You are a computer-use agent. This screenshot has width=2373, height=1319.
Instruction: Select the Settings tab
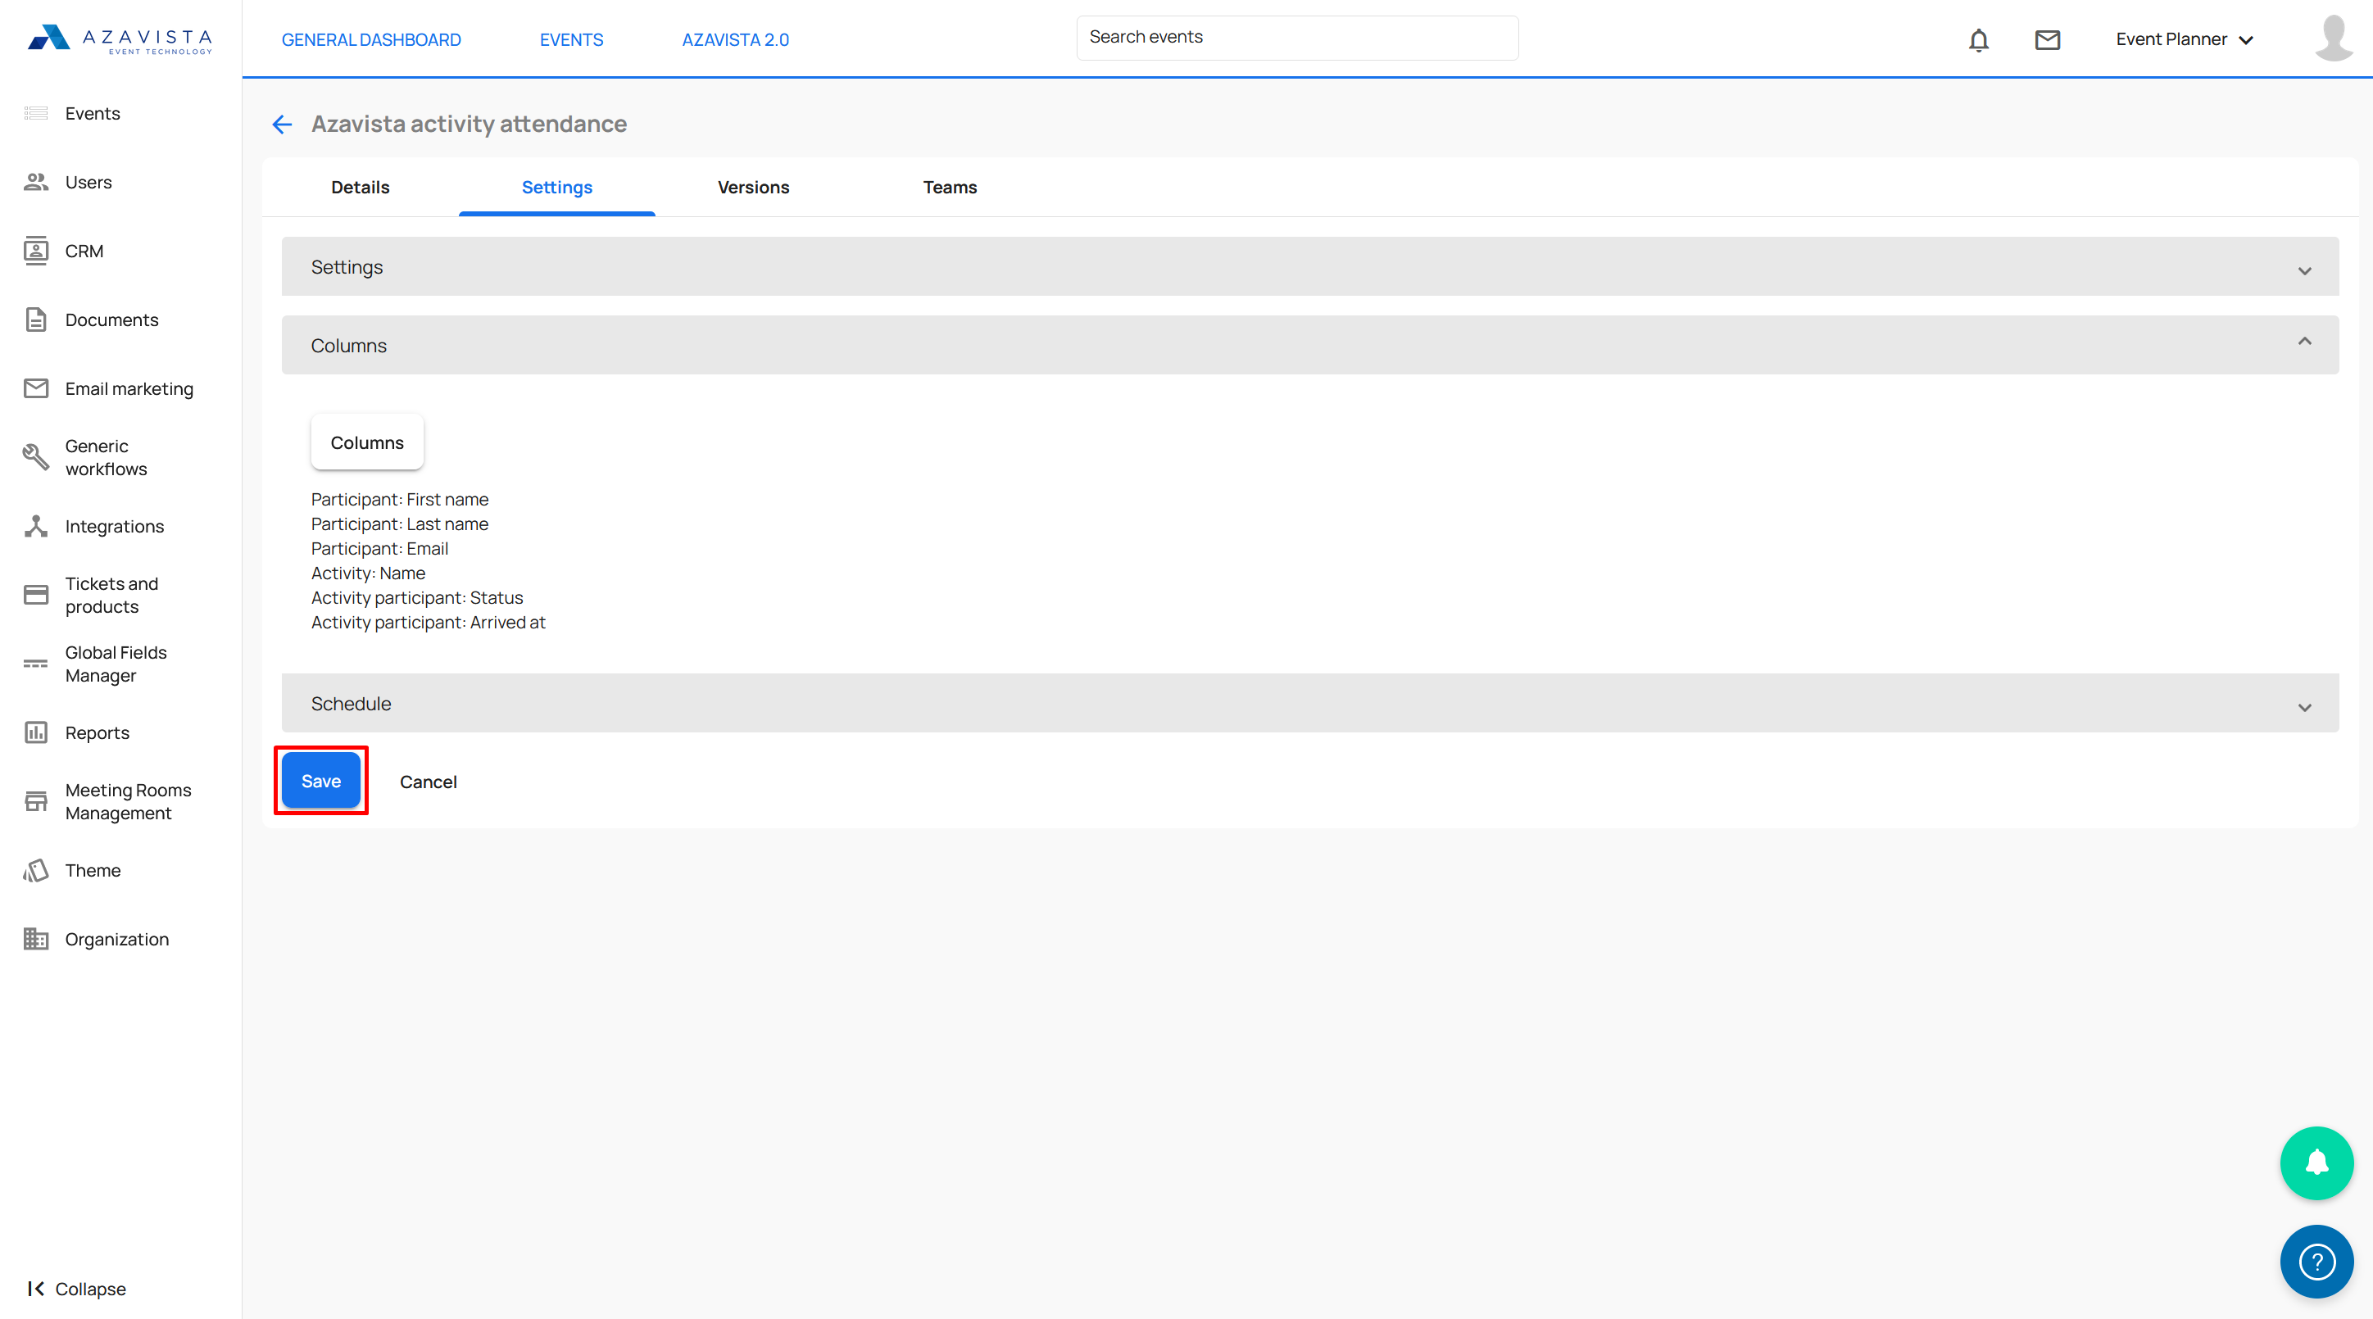coord(557,187)
